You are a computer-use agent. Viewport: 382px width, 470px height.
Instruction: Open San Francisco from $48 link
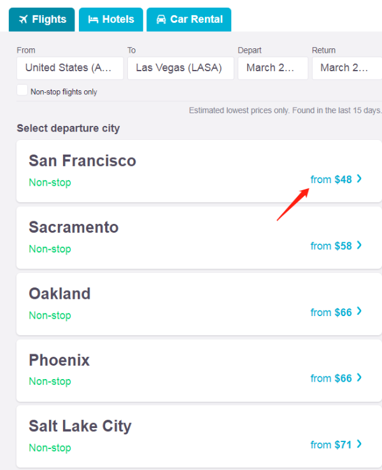336,179
